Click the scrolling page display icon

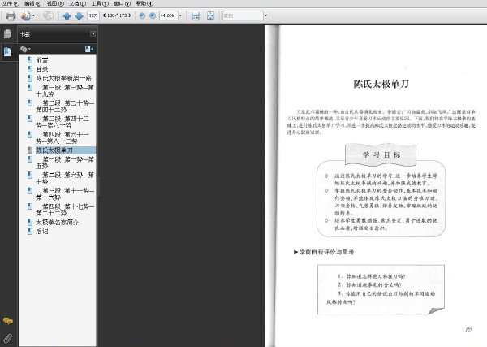click(196, 15)
